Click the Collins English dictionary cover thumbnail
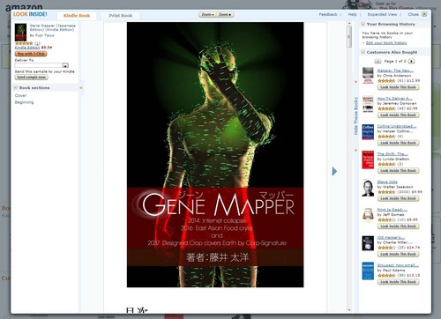 368,131
